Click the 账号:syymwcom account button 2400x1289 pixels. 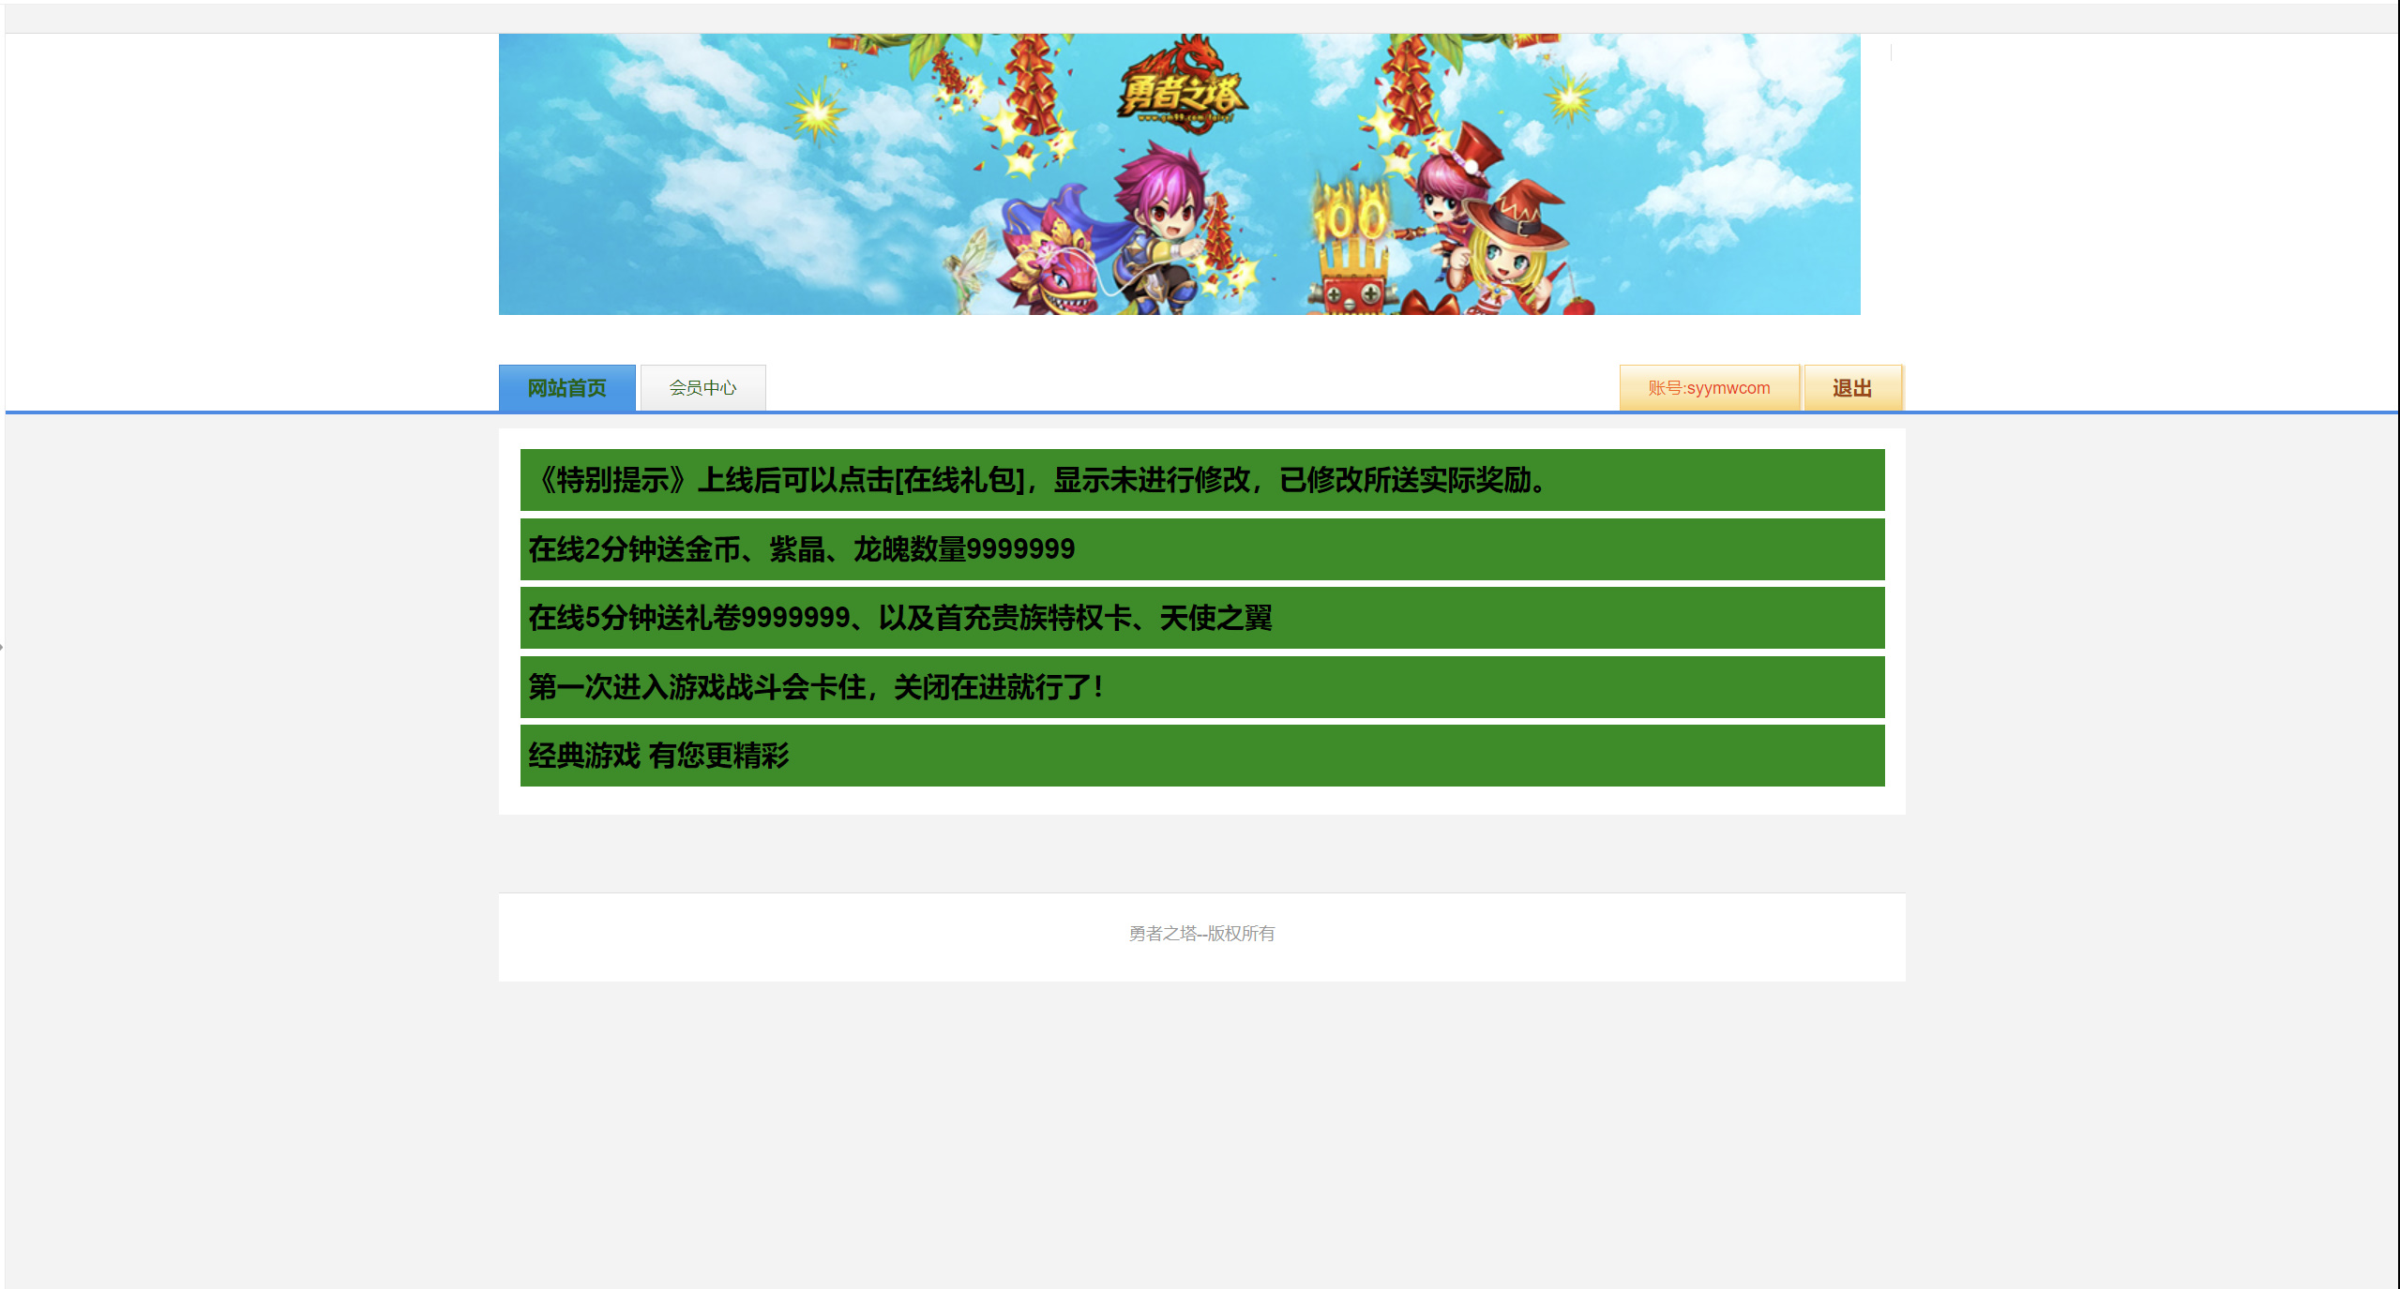pos(1709,388)
